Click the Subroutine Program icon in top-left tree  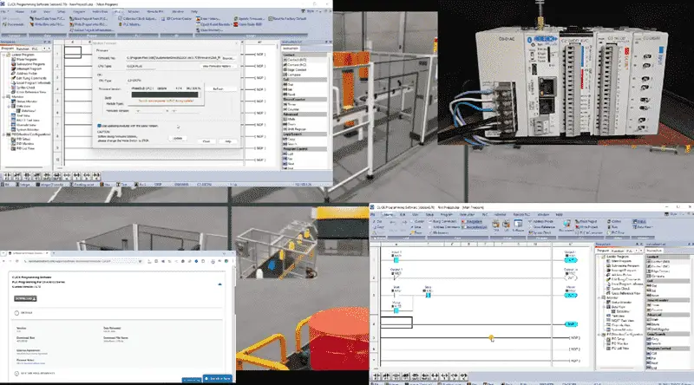pos(13,64)
